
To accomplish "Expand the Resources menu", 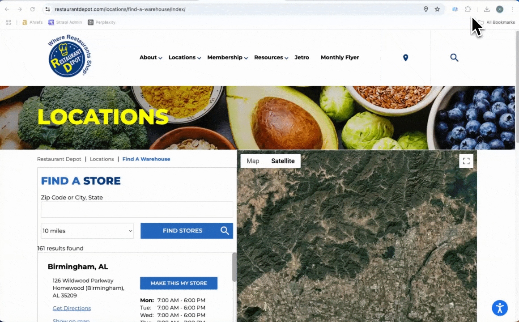I will click(271, 58).
